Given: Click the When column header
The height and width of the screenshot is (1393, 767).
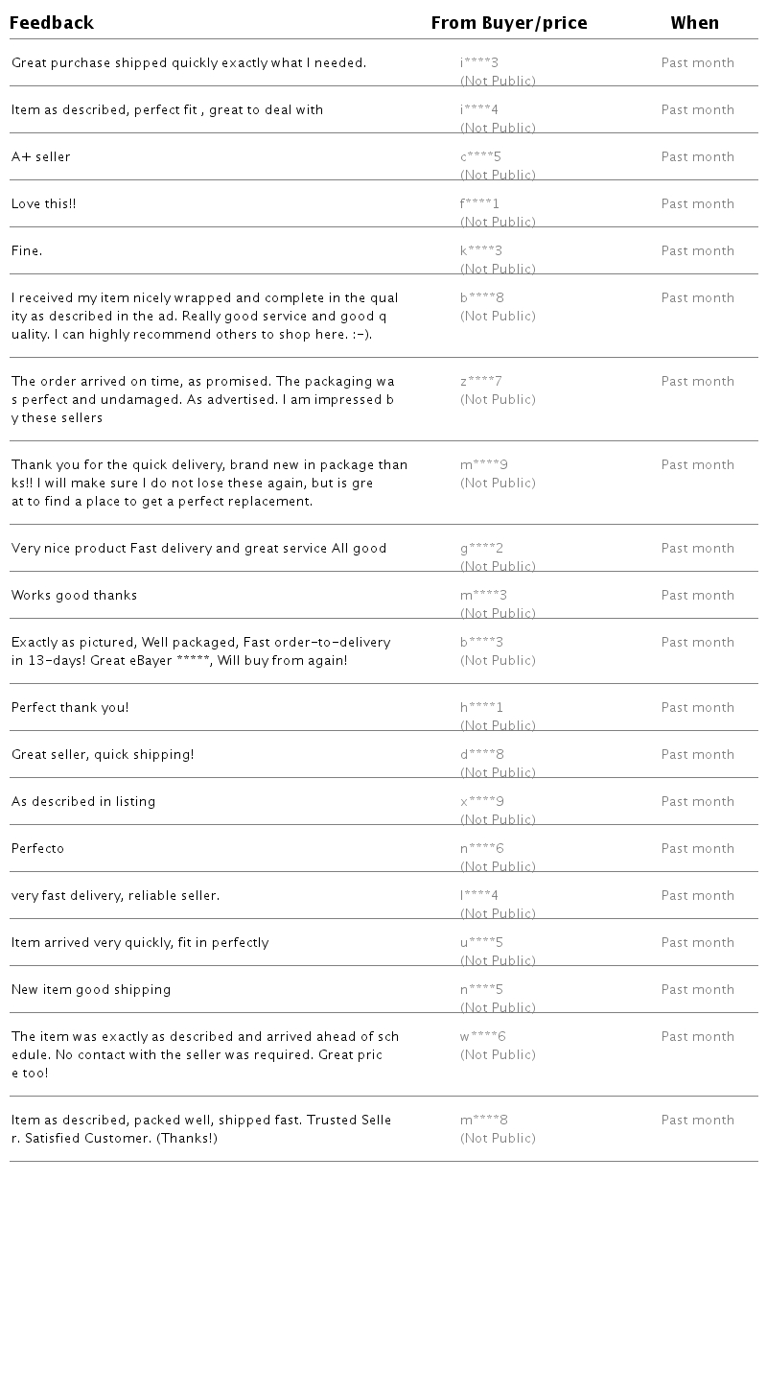Looking at the screenshot, I should (694, 23).
